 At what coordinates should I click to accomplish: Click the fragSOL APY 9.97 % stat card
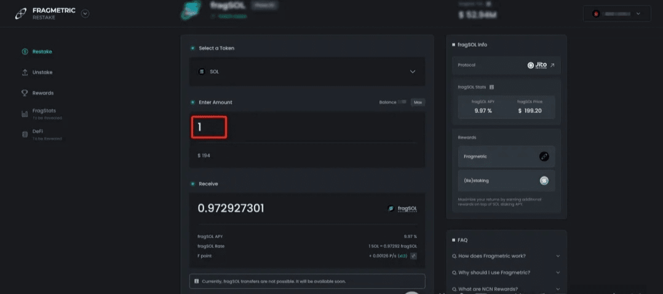(483, 107)
